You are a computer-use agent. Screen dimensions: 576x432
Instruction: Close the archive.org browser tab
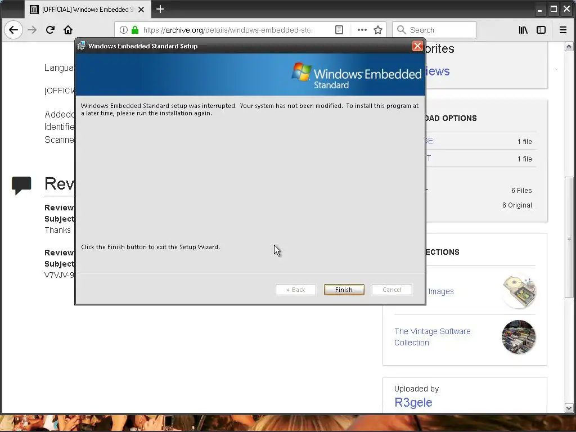tap(141, 10)
